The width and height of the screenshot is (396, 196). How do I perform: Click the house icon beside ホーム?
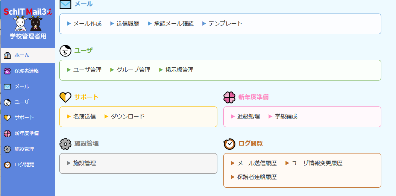click(7, 55)
